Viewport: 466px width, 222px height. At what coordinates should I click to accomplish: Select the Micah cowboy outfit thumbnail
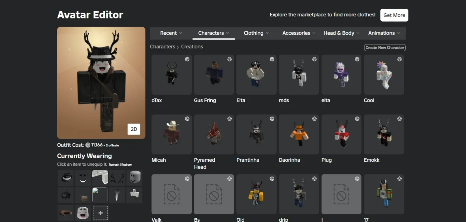tap(171, 134)
